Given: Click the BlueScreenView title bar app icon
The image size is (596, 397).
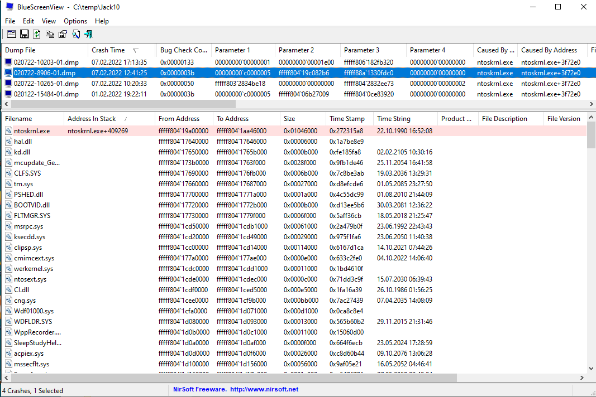Looking at the screenshot, I should point(9,7).
